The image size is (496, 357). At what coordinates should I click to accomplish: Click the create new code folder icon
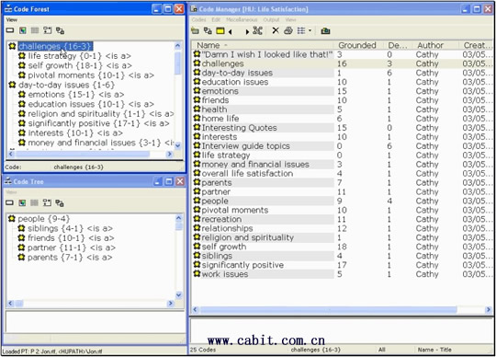tap(195, 30)
